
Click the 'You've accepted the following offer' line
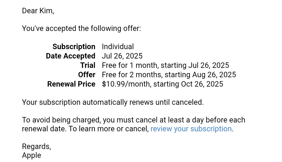tap(81, 28)
